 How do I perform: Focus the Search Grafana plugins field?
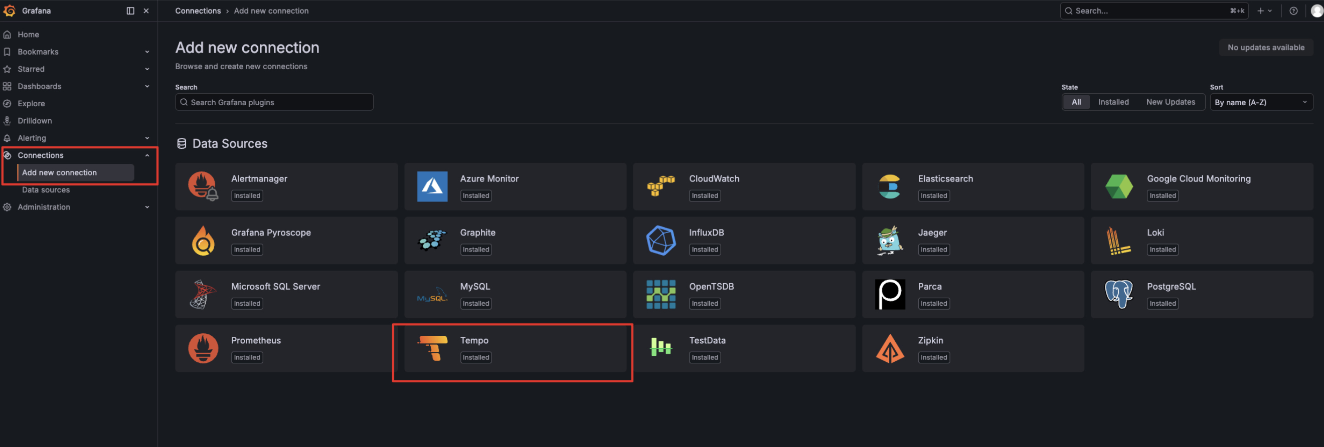pos(274,102)
